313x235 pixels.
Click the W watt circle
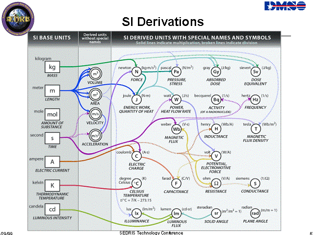point(176,99)
